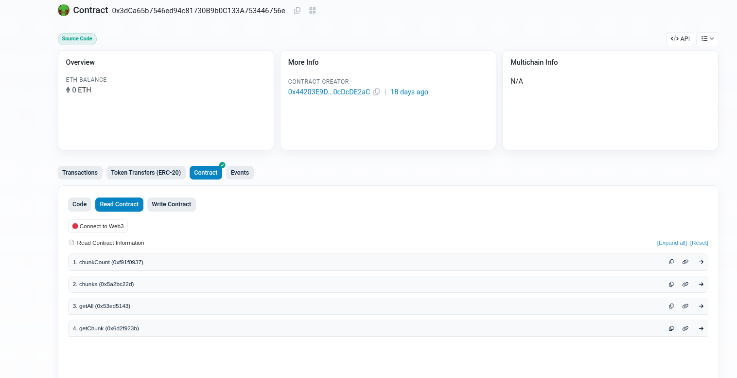Screen dimensions: 737x378
Task: Copy the contract address icon
Action: (x=297, y=11)
